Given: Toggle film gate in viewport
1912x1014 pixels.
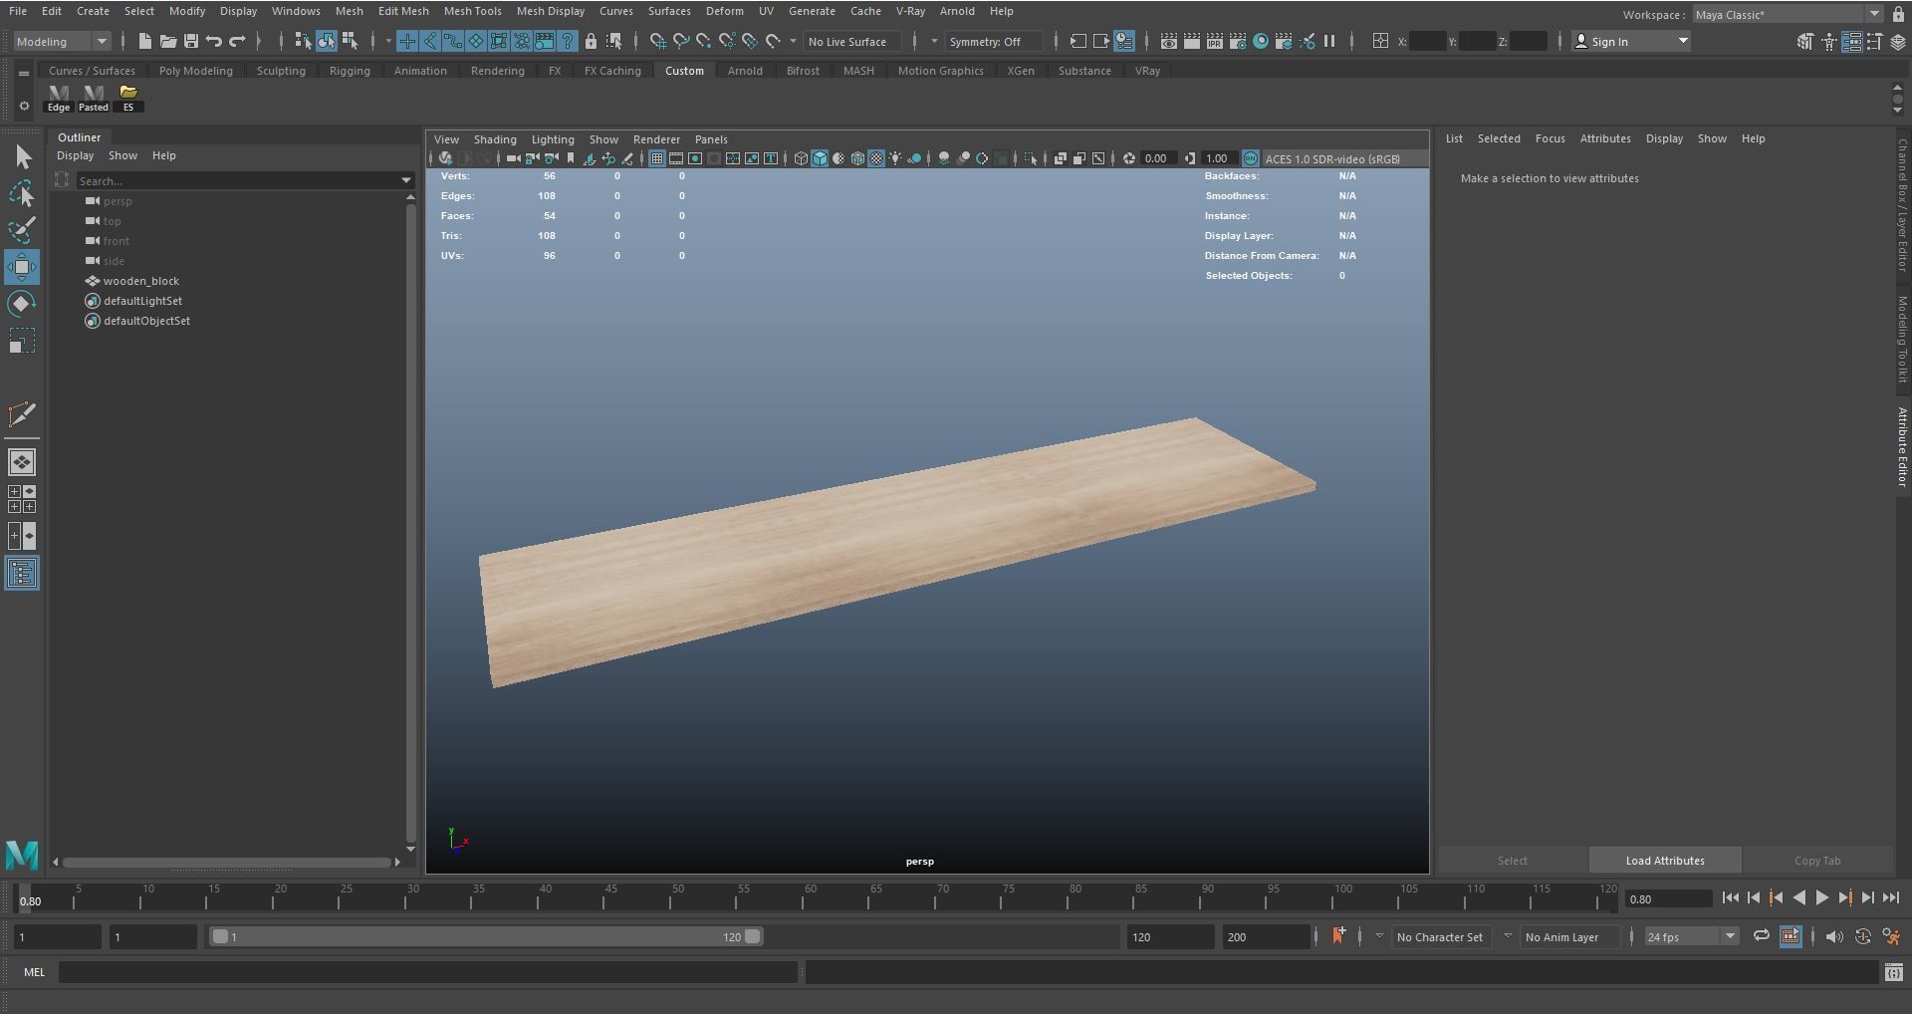Looking at the screenshot, I should 676,158.
